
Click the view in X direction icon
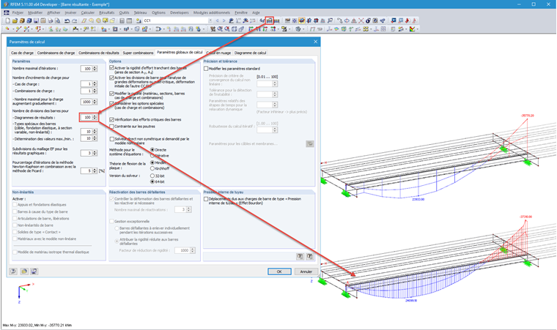tap(251, 29)
